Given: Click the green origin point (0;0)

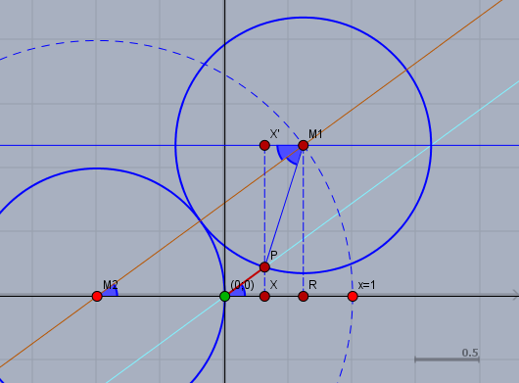Looking at the screenshot, I should pos(225,296).
